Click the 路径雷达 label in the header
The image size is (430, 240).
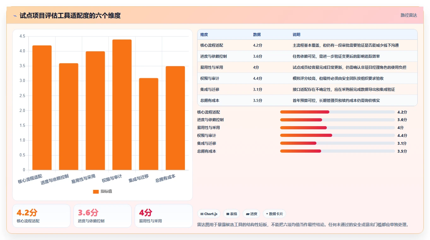click(x=409, y=15)
